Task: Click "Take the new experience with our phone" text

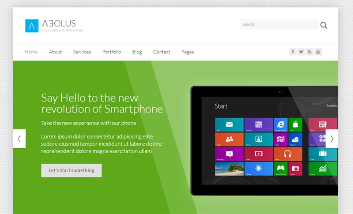Action: 89,123
